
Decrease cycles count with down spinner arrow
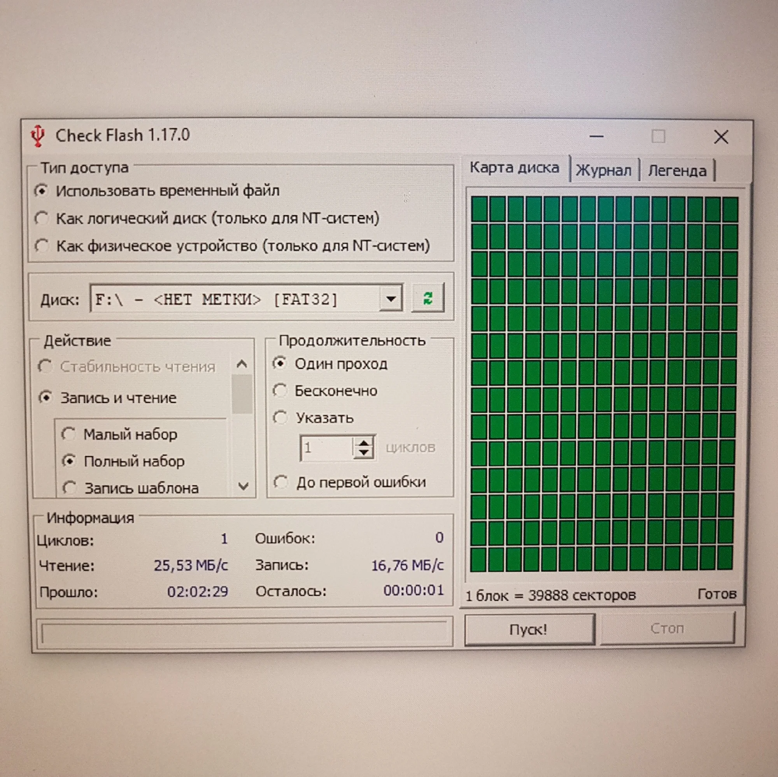(364, 453)
